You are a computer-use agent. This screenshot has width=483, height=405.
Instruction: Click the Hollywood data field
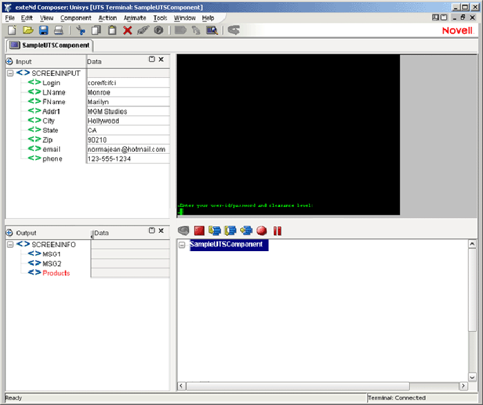click(x=128, y=121)
